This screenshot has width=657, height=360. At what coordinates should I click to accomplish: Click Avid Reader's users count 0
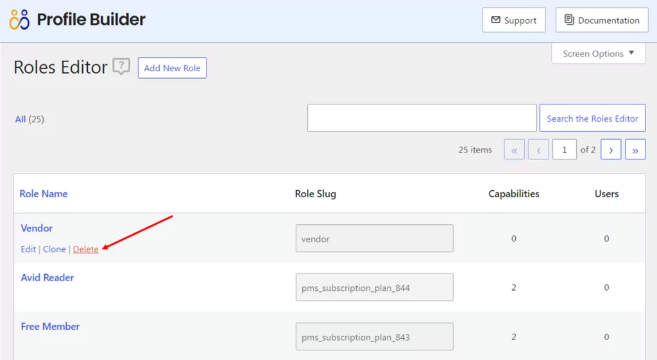point(606,288)
